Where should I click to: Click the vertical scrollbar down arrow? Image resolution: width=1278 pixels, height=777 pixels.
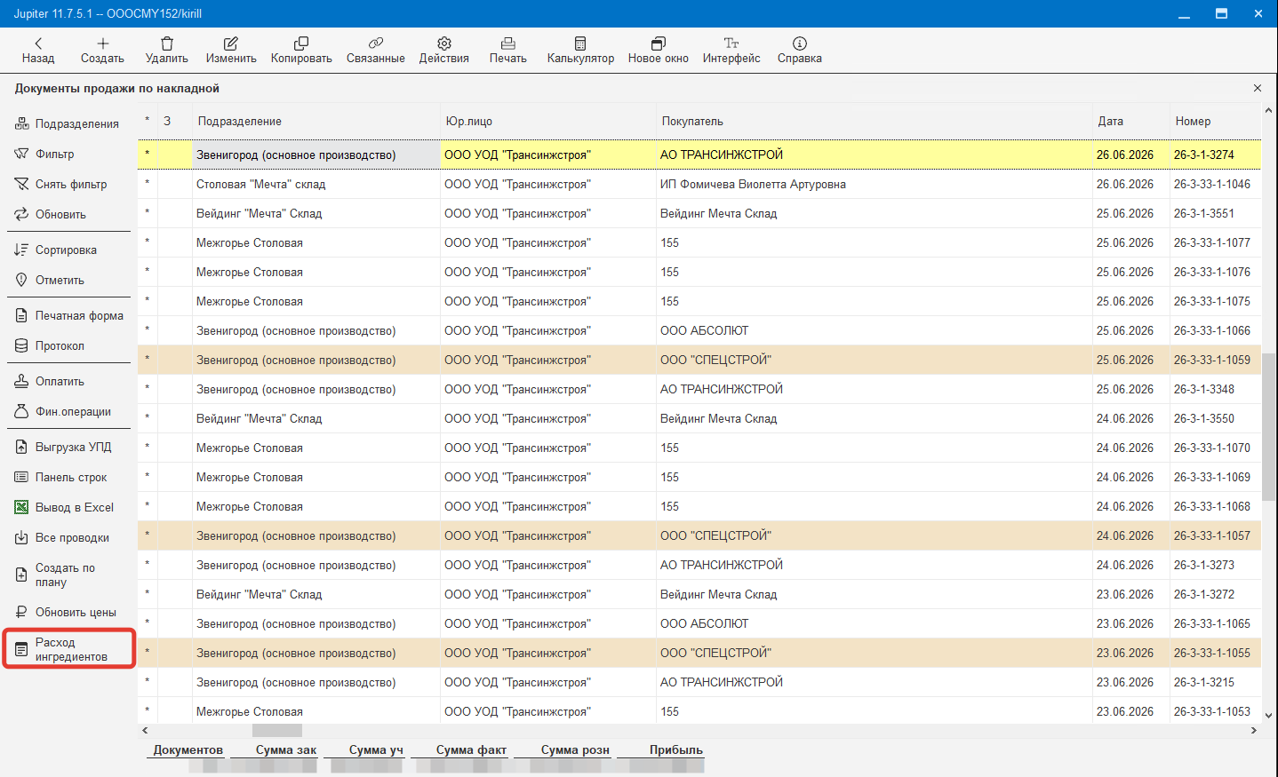[x=1269, y=715]
